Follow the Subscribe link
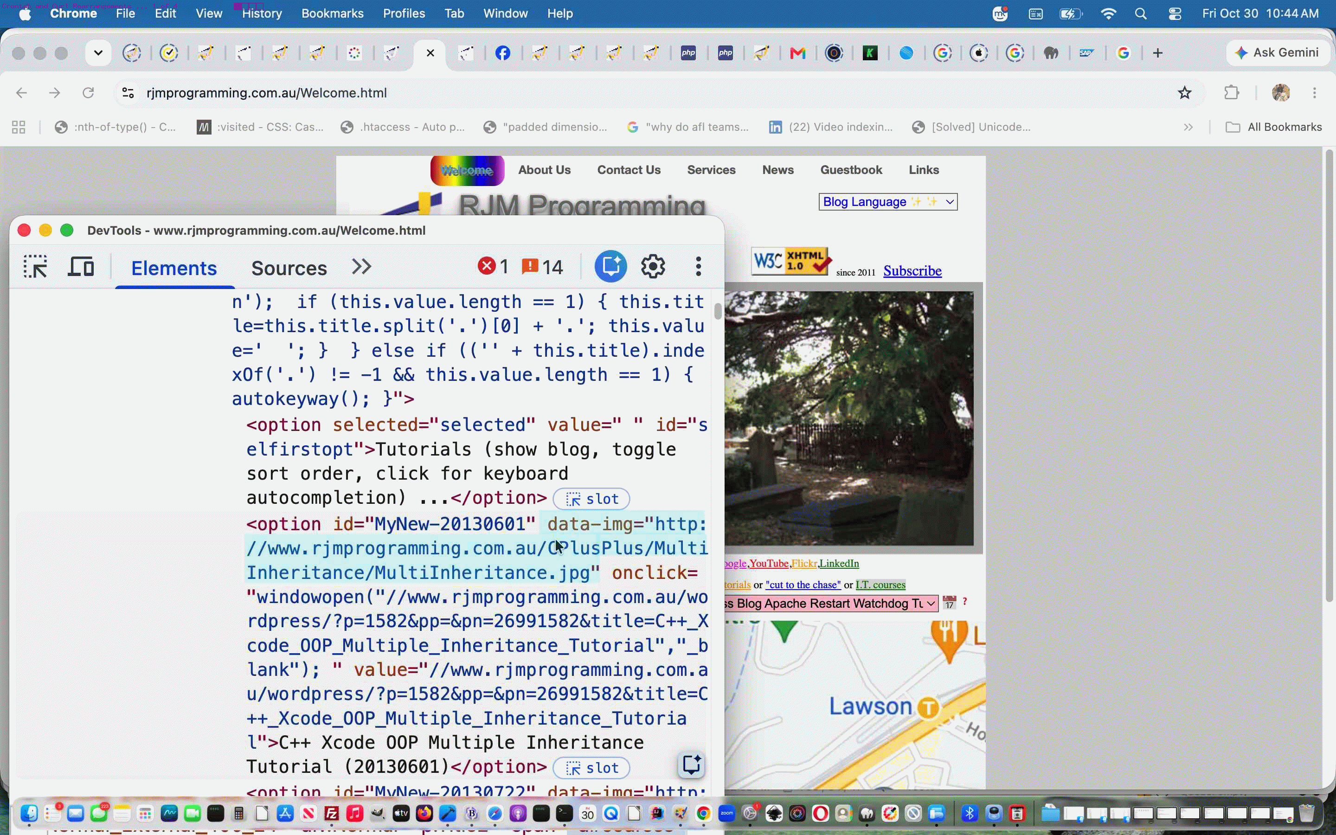1336x835 pixels. (x=912, y=270)
